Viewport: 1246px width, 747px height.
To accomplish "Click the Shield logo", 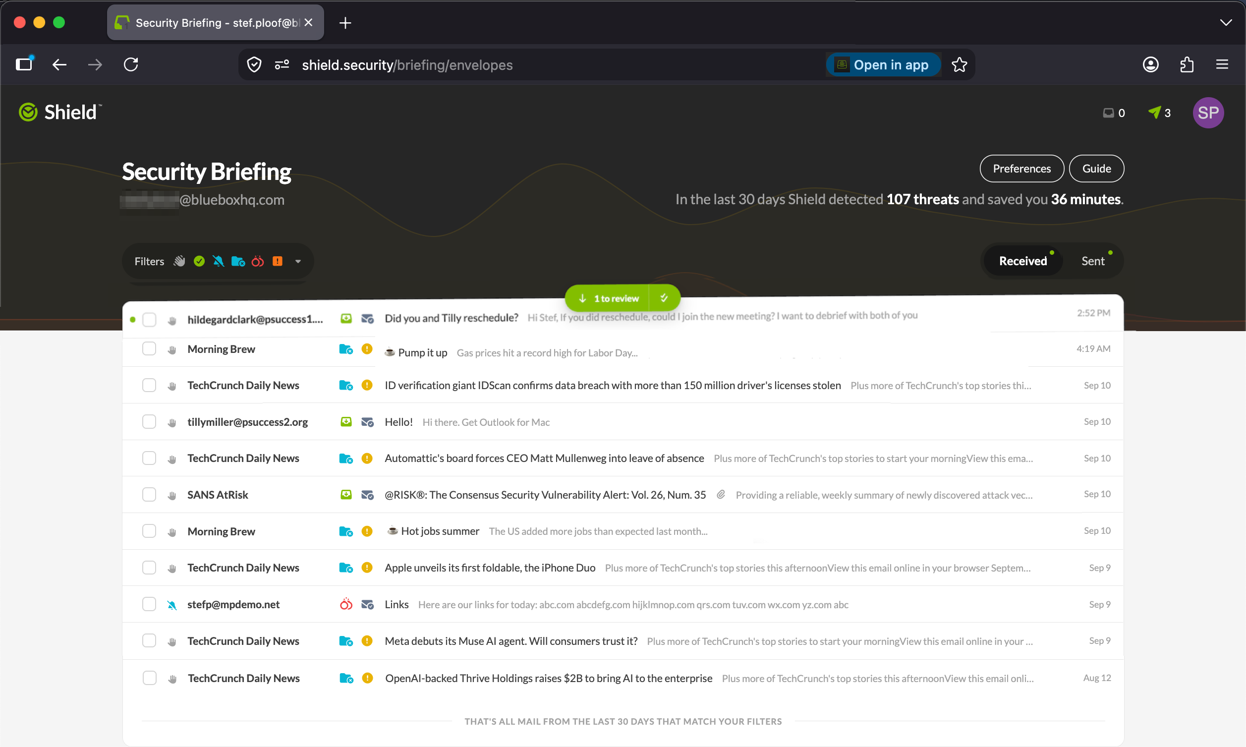I will coord(60,112).
